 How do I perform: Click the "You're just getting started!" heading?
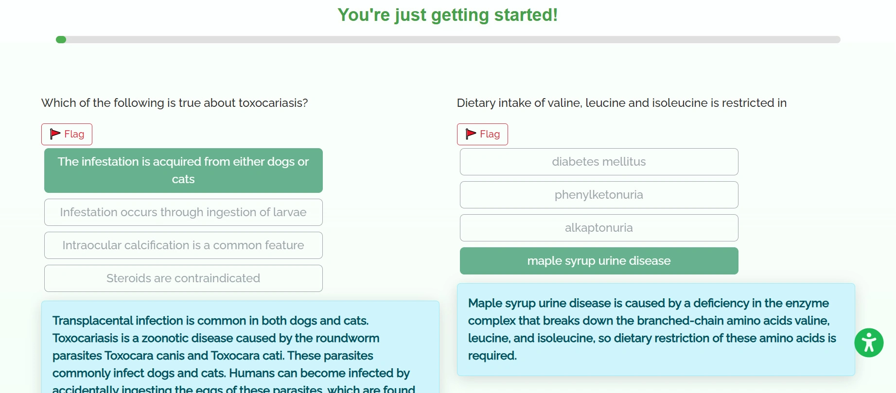[x=447, y=15]
